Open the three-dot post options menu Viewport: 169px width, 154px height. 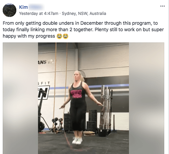pos(163,6)
